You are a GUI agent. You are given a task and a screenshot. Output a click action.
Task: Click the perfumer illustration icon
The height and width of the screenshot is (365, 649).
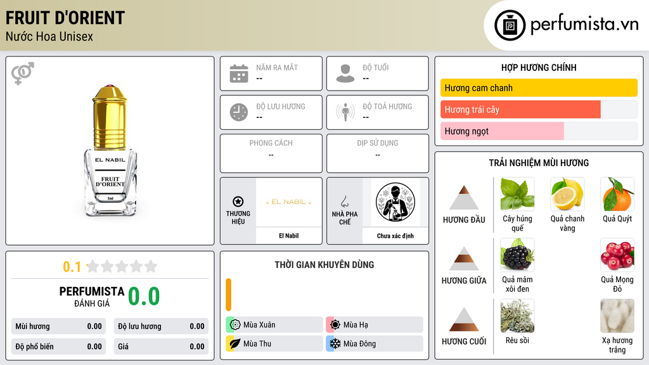tap(395, 202)
